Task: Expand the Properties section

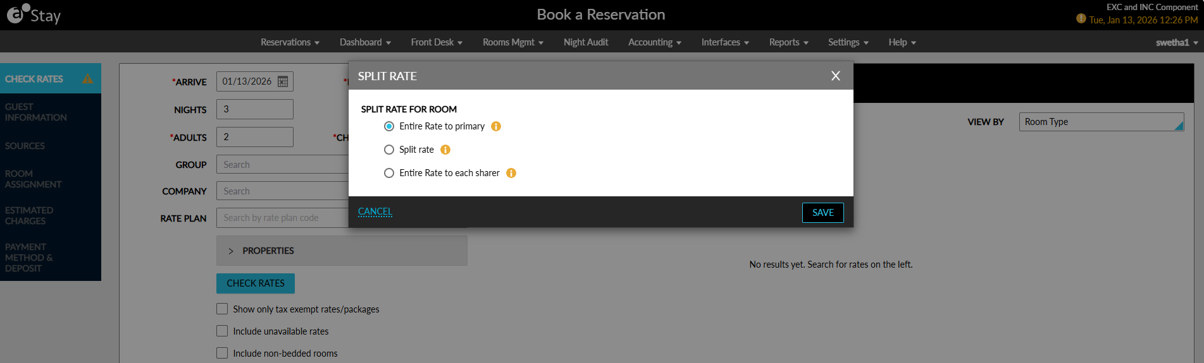Action: coord(342,251)
